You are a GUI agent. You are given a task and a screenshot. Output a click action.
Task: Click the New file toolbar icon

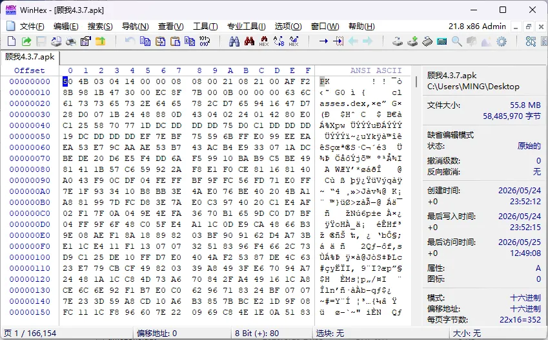(x=12, y=41)
